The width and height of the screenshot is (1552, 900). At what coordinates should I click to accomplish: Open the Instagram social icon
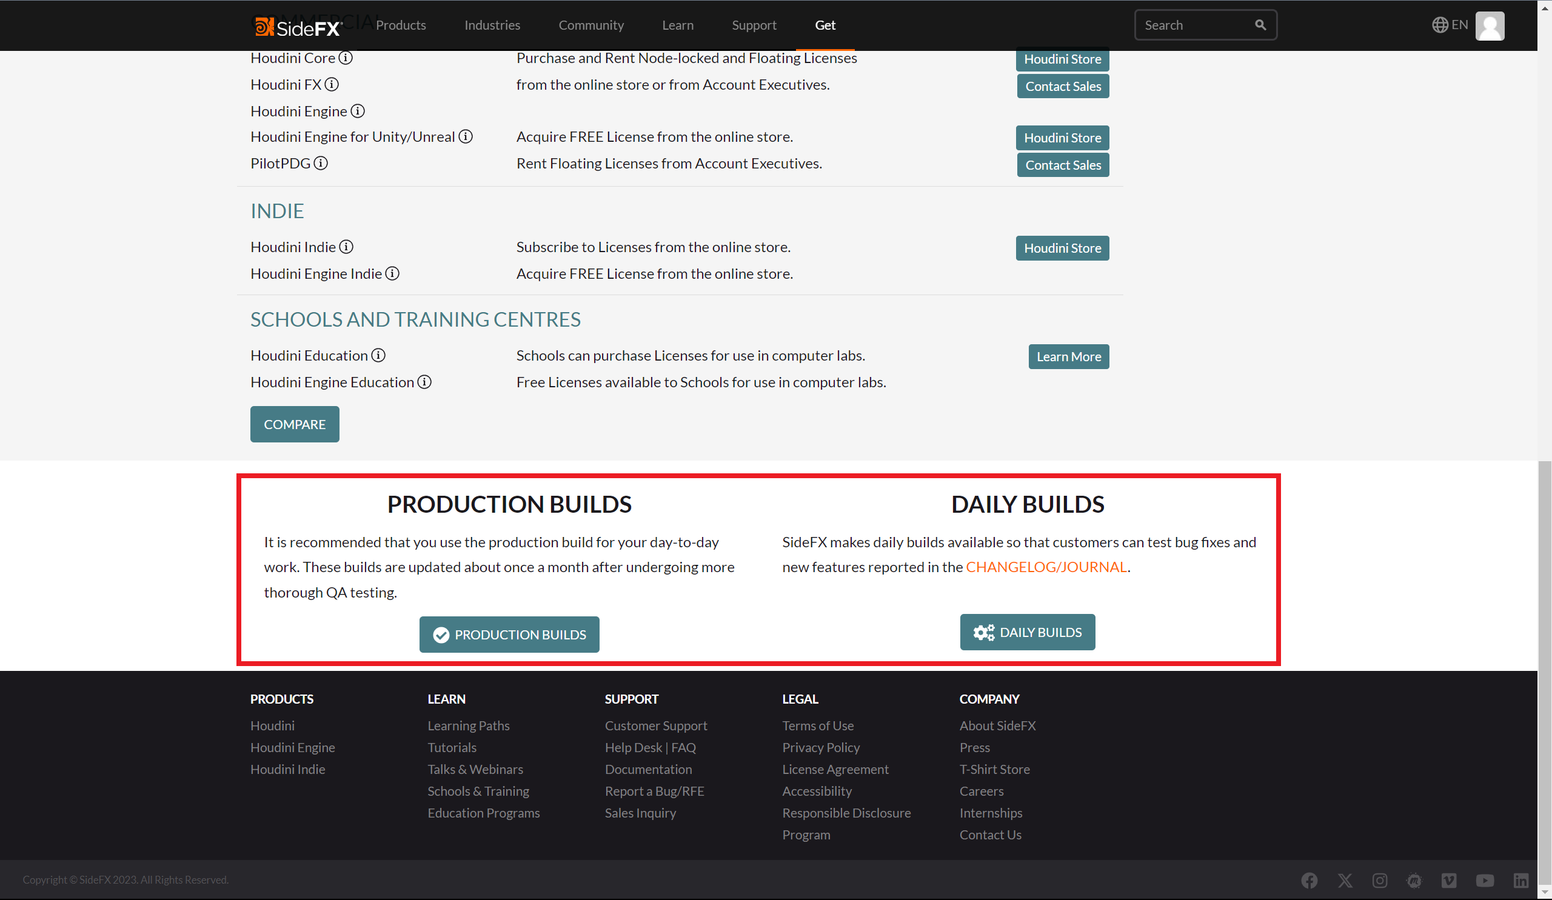[1380, 880]
